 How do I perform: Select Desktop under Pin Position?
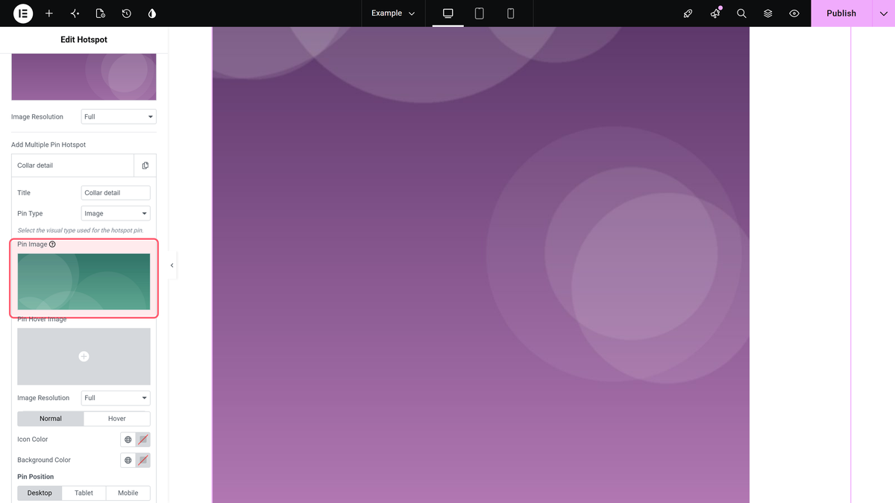pos(40,493)
